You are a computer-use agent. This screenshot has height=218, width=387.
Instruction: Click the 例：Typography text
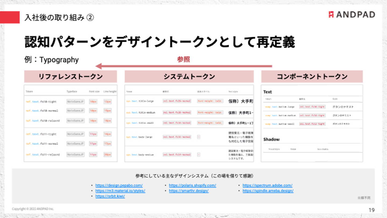pos(51,60)
